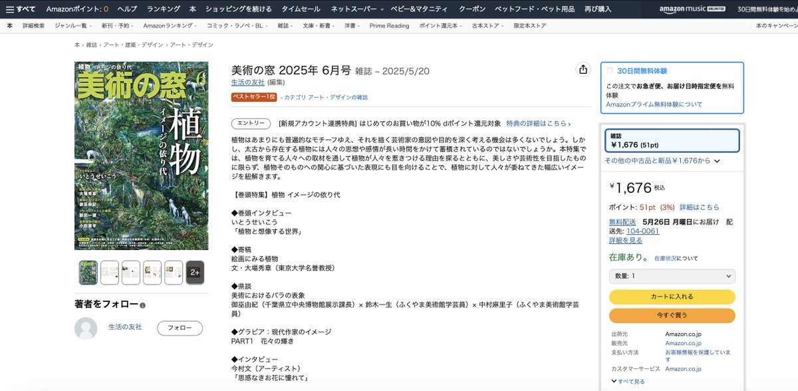Open カテゴリ アート・デザインの雑誌 bestseller link
The height and width of the screenshot is (391, 798).
326,97
